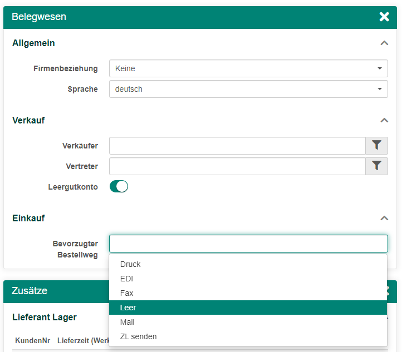Click into the Verkäufer input field

pyautogui.click(x=237, y=146)
